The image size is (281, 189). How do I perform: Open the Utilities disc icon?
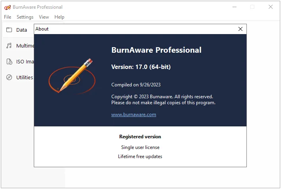pos(9,77)
